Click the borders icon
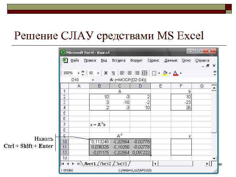 coord(154,73)
